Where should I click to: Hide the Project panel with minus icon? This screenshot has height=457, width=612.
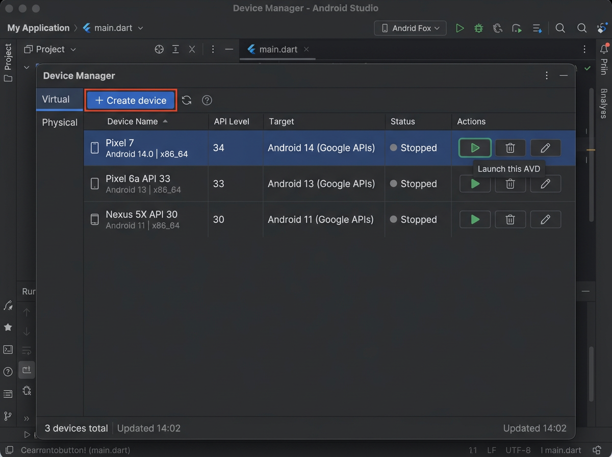point(229,49)
